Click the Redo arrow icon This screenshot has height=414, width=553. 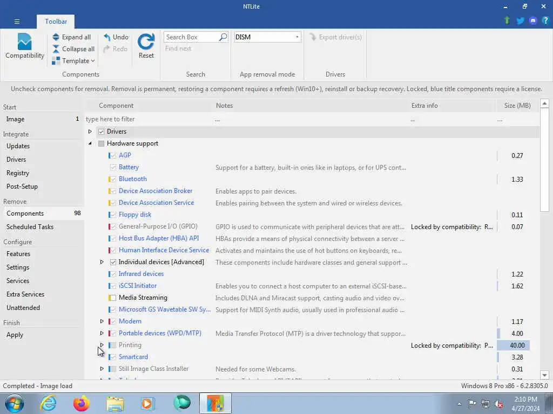[107, 49]
